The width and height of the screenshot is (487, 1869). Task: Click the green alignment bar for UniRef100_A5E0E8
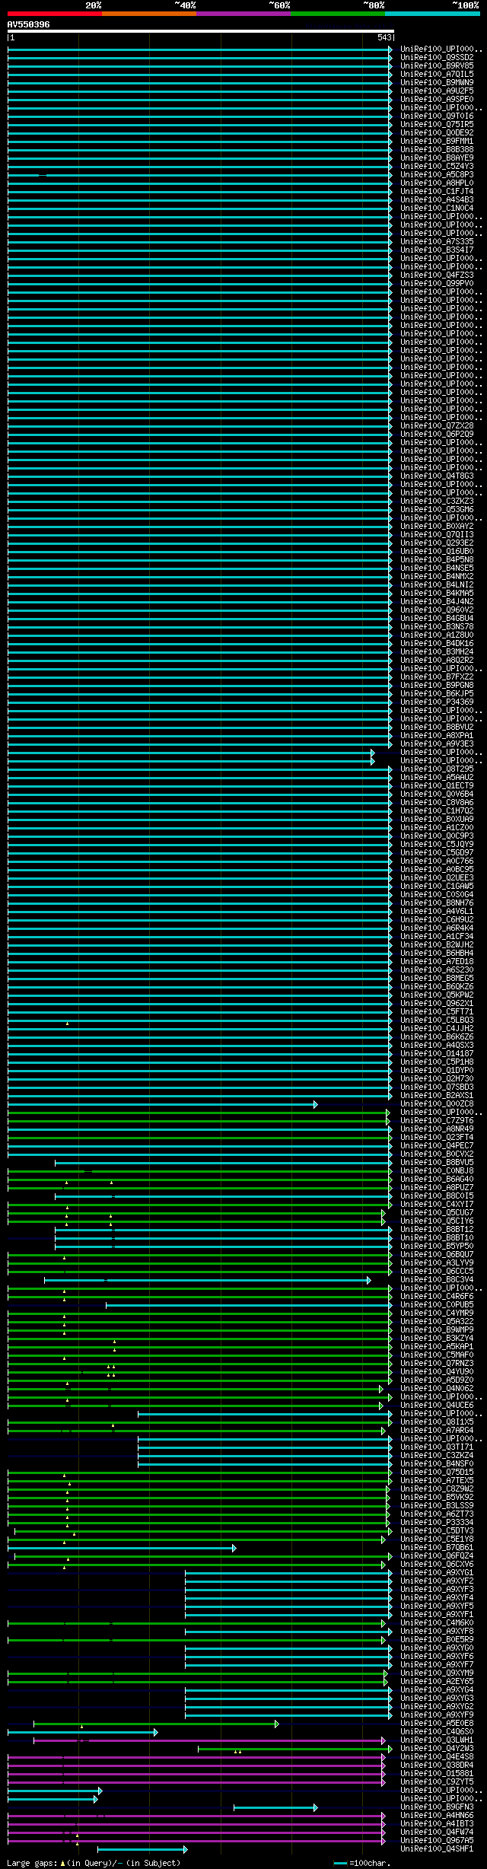(156, 1724)
